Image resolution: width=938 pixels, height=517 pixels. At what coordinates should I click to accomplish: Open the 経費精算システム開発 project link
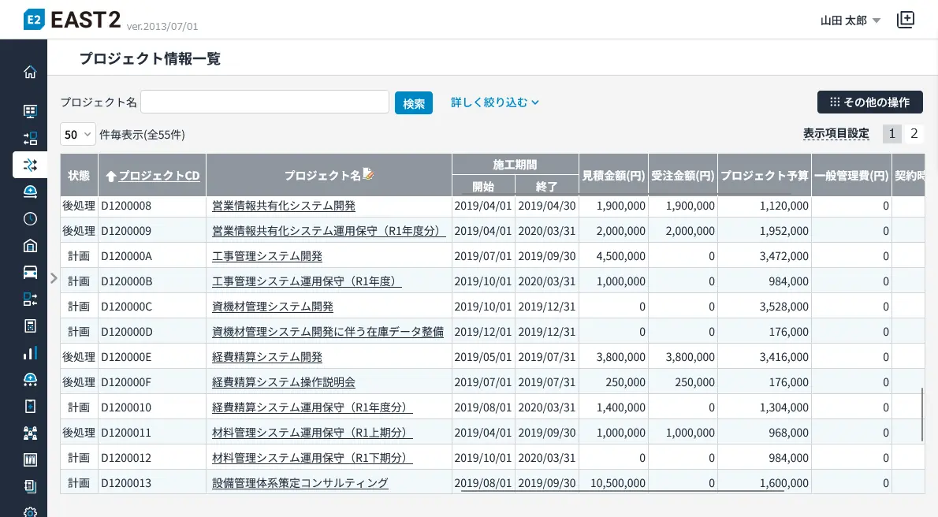tap(267, 357)
